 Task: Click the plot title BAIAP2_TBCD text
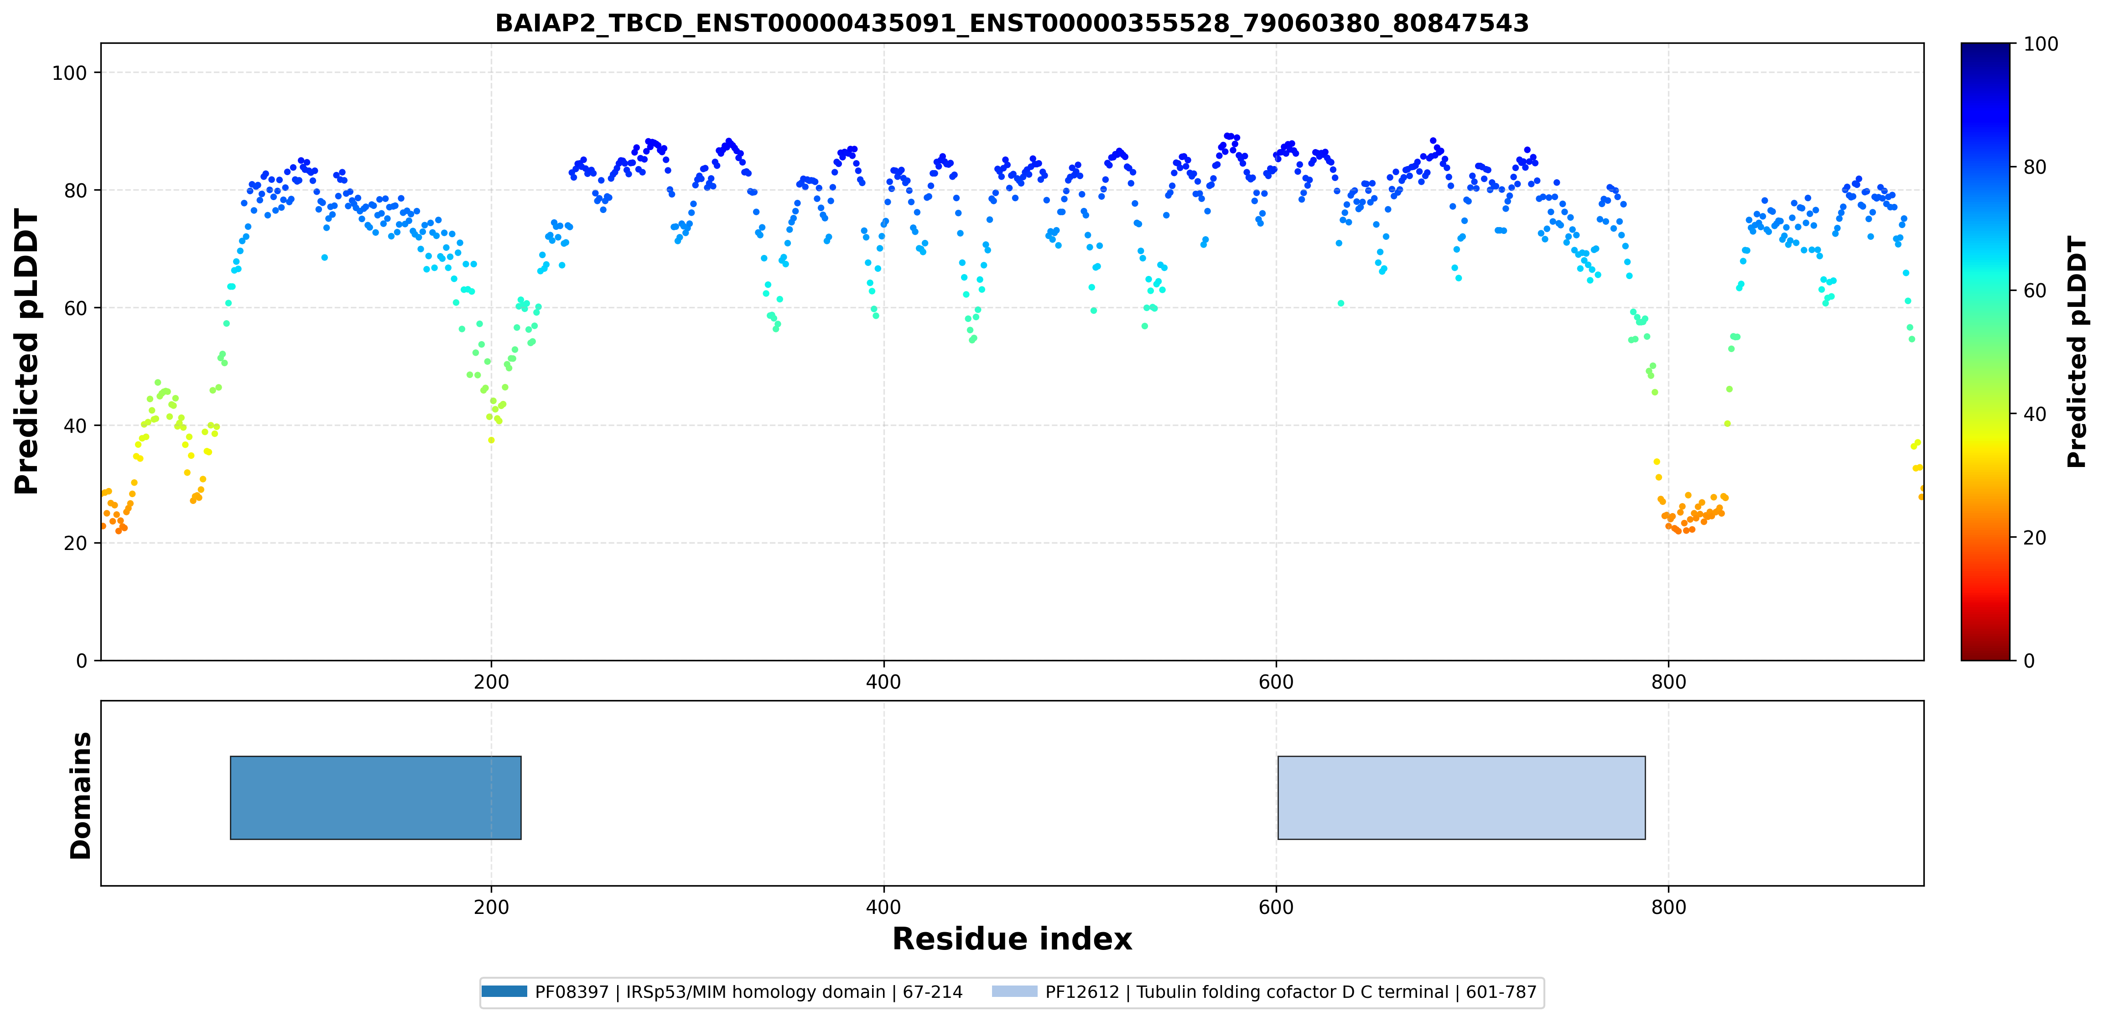point(1012,23)
